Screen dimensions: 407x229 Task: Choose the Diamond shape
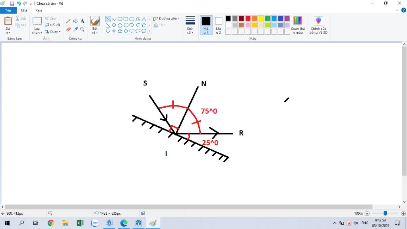(114, 25)
